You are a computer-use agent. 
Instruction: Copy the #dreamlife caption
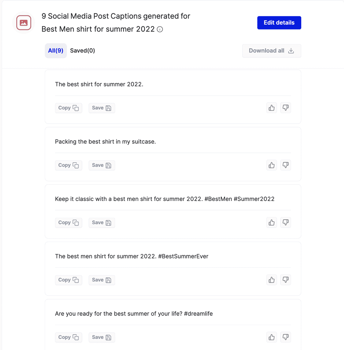pyautogui.click(x=68, y=337)
